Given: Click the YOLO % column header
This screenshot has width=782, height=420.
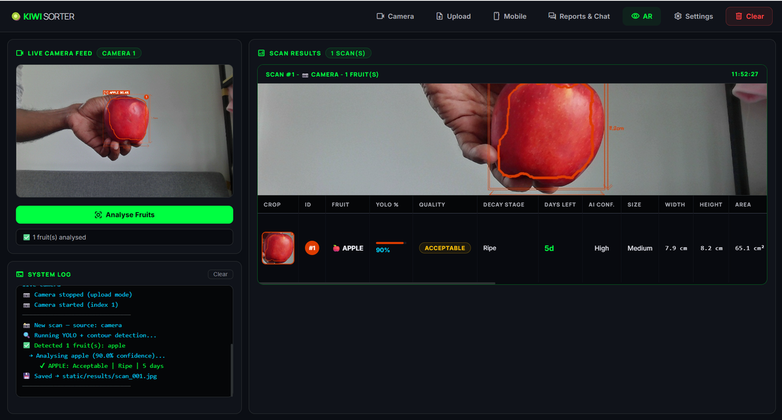Looking at the screenshot, I should [x=388, y=204].
